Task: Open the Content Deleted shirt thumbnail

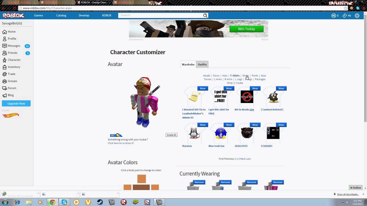Action: point(273,97)
